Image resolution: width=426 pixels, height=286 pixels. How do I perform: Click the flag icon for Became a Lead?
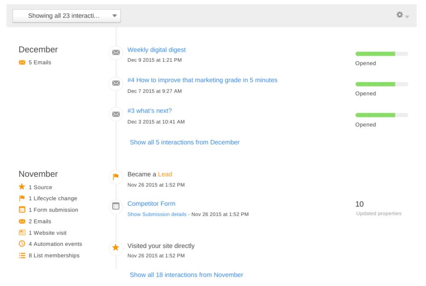pyautogui.click(x=116, y=177)
